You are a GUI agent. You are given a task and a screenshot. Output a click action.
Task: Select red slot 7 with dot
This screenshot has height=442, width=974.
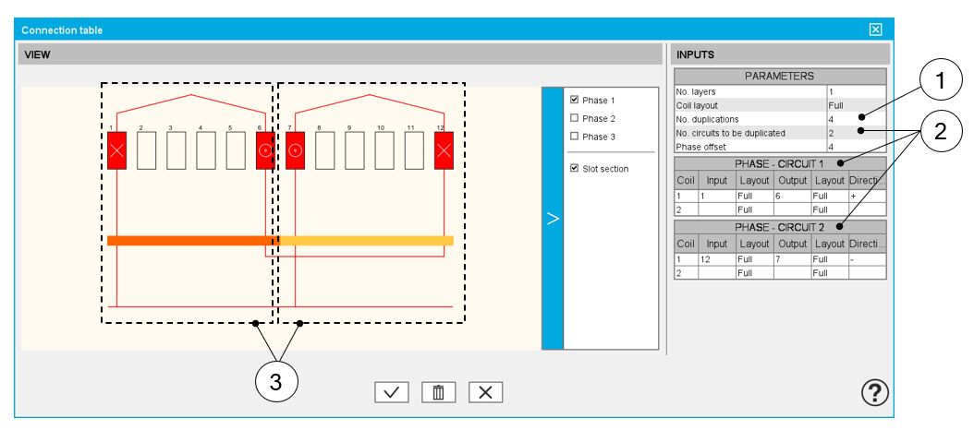[295, 150]
